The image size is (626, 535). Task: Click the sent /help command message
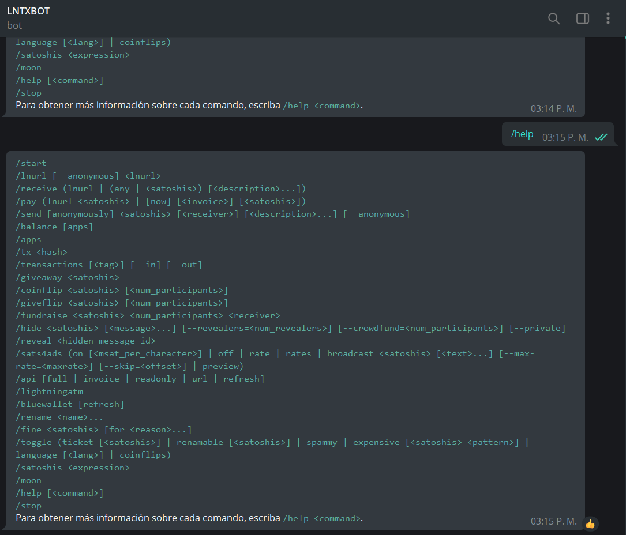point(522,134)
